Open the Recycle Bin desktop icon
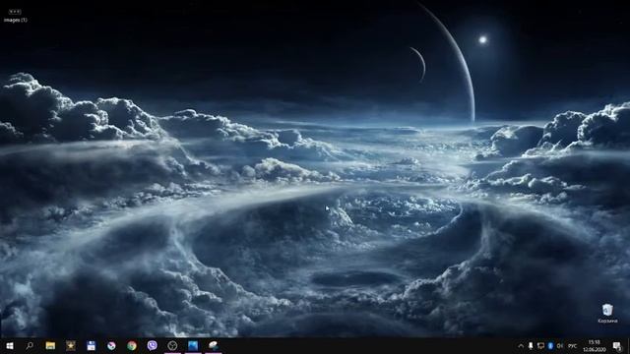 point(607,314)
